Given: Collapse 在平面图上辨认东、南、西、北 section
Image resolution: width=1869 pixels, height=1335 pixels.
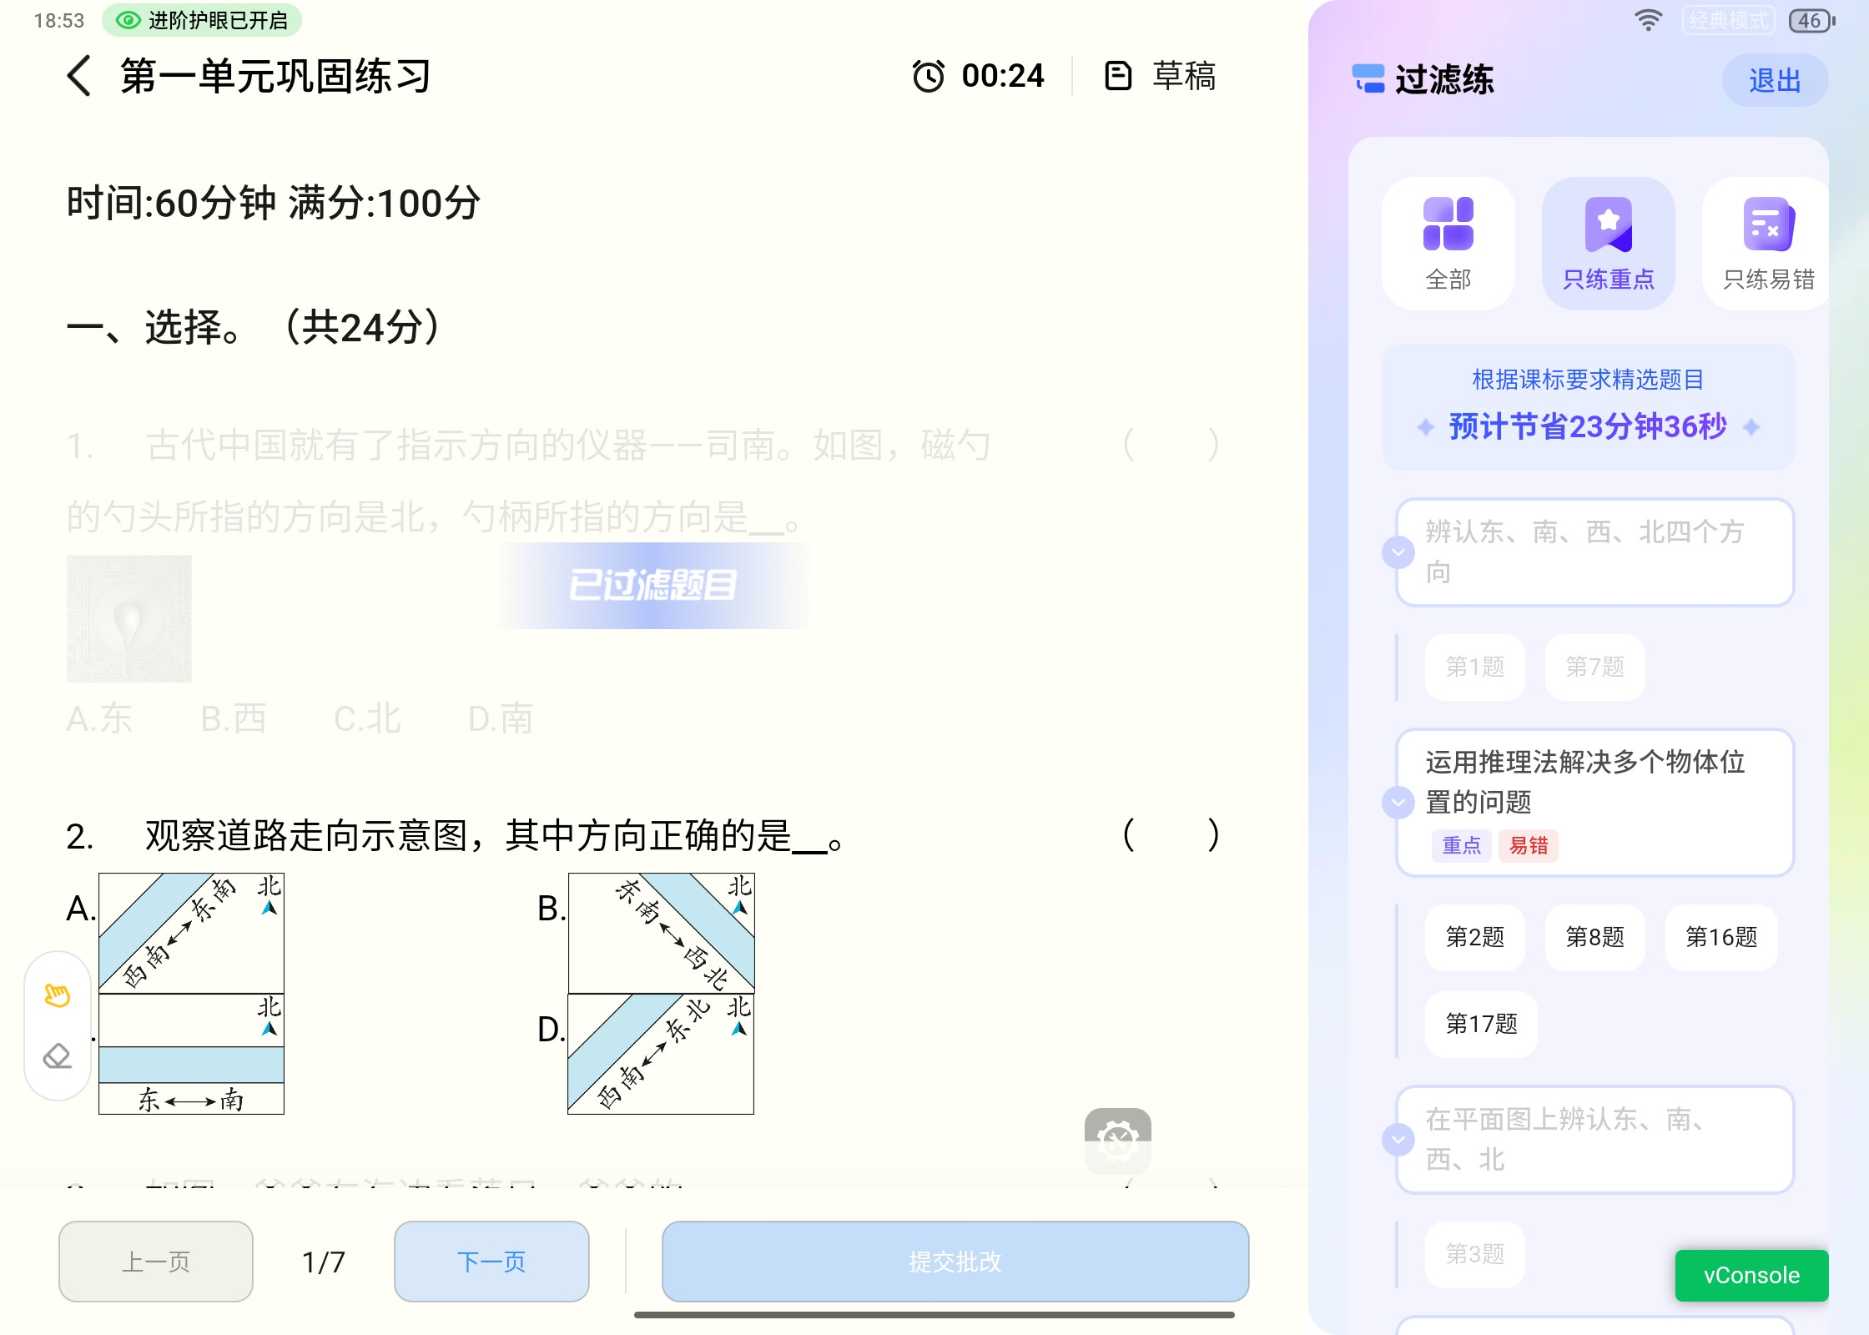Looking at the screenshot, I should click(x=1398, y=1140).
